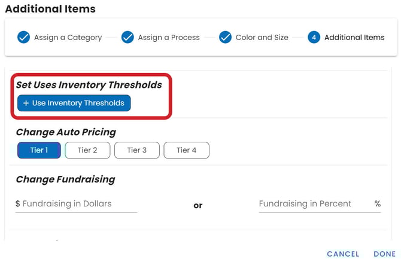Click the dollar sign before Fundraising in Dollars
This screenshot has height=262, width=401.
[x=18, y=204]
